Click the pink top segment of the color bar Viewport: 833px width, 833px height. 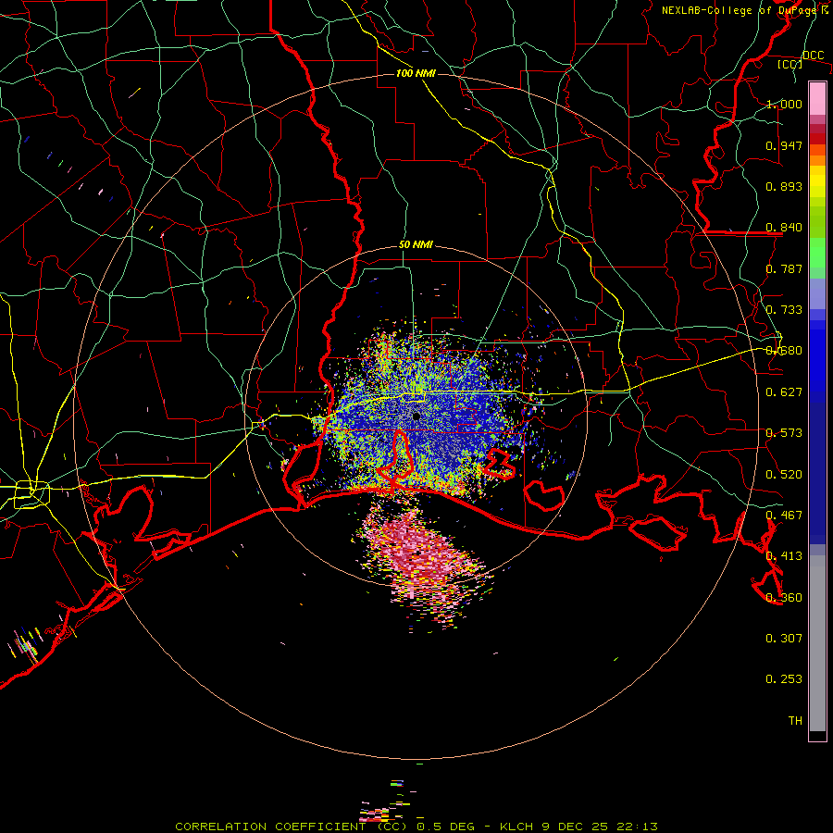[x=817, y=98]
